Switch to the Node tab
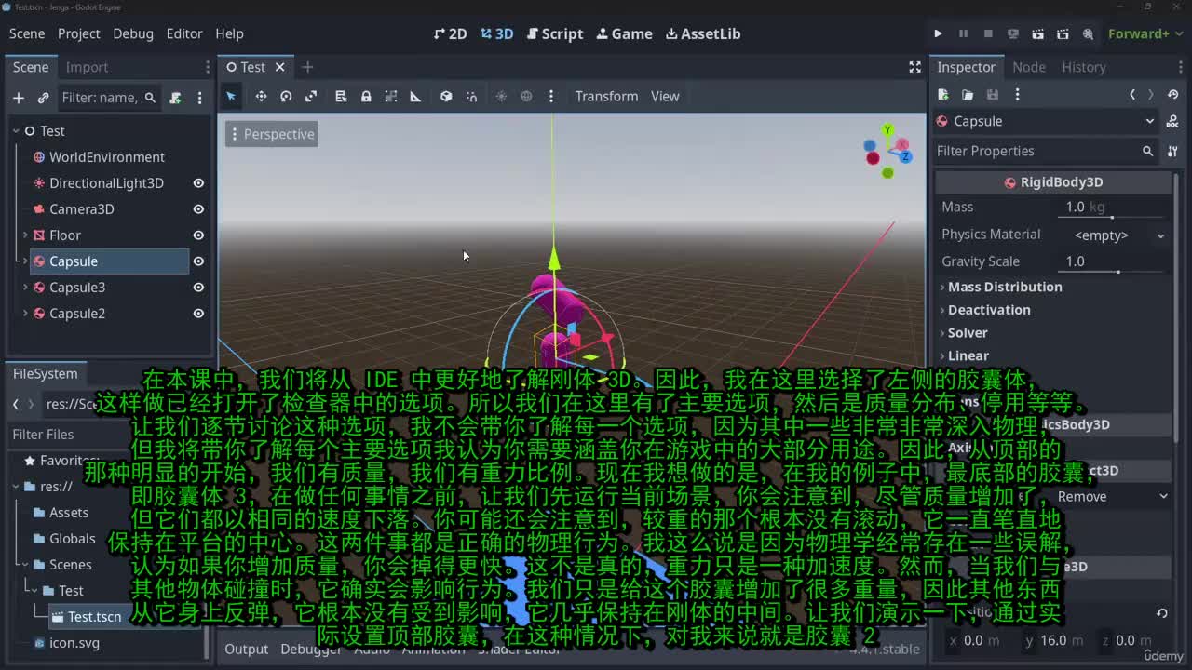This screenshot has height=670, width=1192. tap(1029, 67)
